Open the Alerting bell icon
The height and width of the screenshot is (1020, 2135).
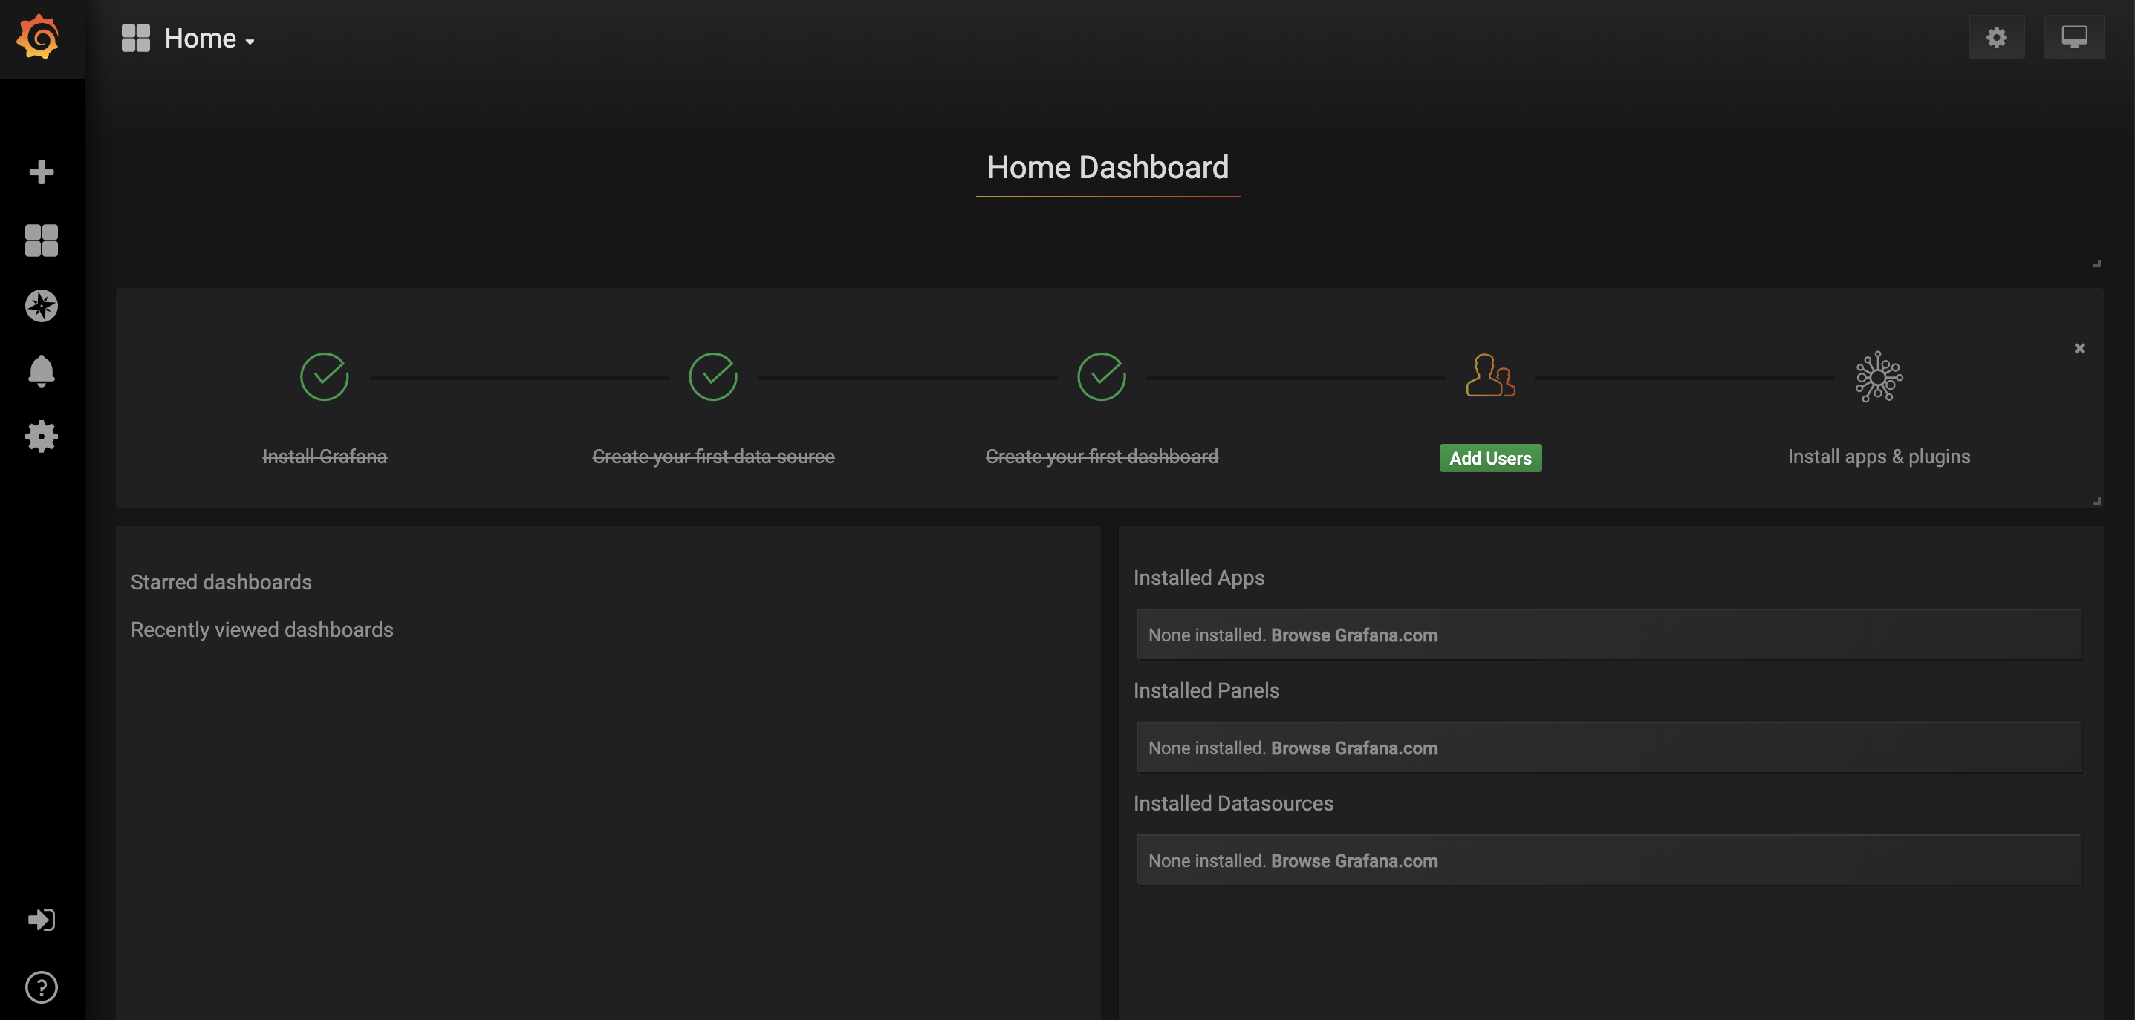click(x=41, y=370)
